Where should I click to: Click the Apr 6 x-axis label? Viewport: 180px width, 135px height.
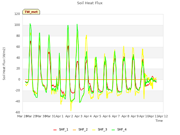tap(107, 116)
